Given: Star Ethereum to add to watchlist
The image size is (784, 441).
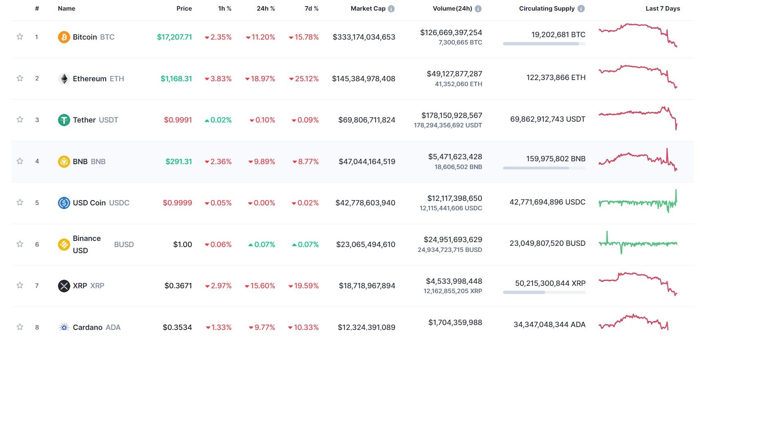Looking at the screenshot, I should [20, 78].
